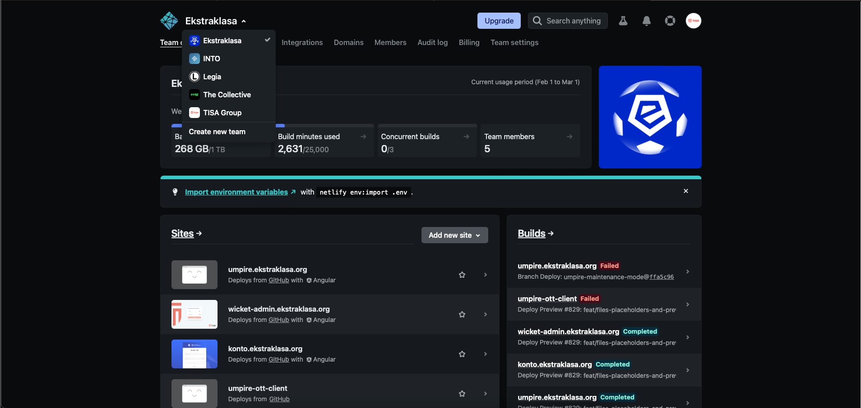Open Import environment variables link
Image resolution: width=861 pixels, height=408 pixels.
(x=240, y=192)
